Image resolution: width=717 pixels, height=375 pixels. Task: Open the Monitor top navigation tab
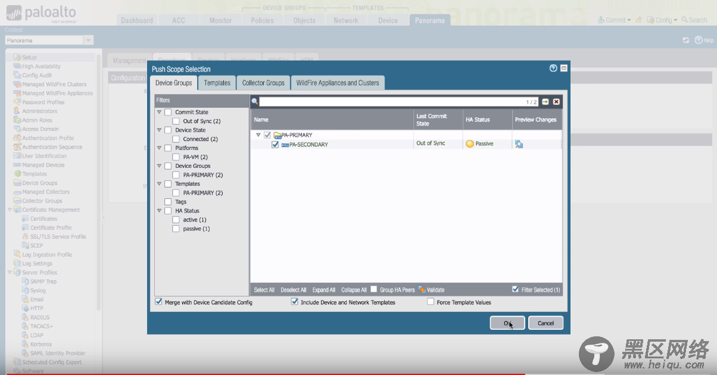pos(220,20)
